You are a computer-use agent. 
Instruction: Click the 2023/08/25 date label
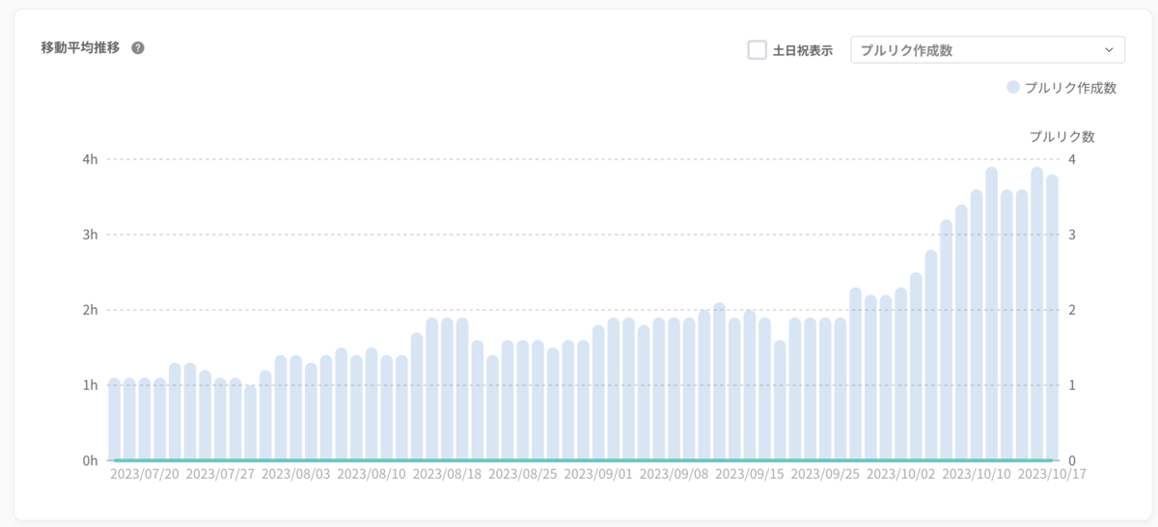(522, 475)
